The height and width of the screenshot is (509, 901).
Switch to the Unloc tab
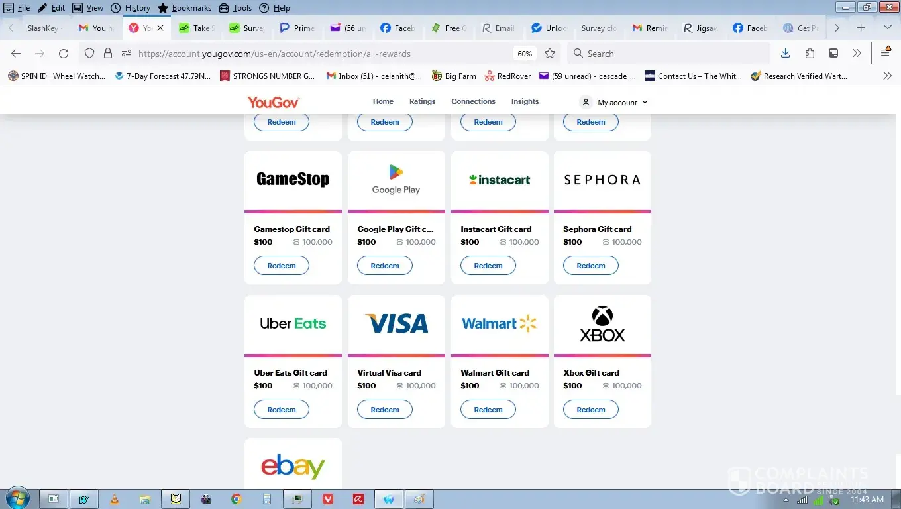[x=550, y=28]
